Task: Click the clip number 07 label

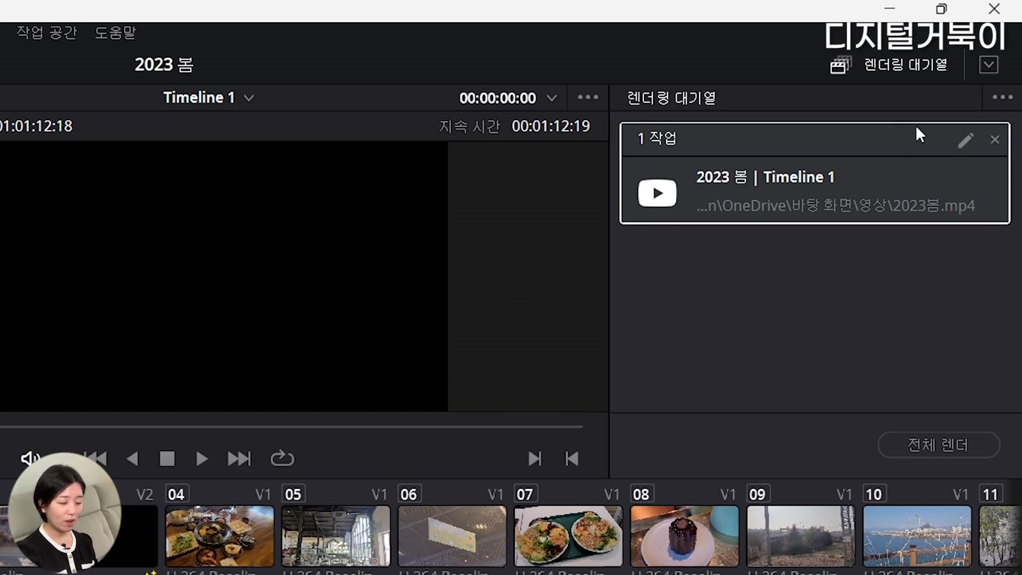Action: (525, 494)
